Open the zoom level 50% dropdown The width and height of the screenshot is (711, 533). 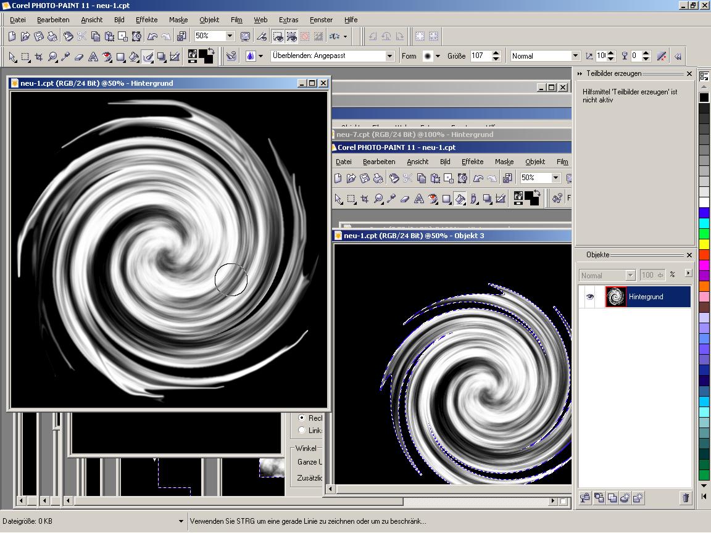[x=230, y=36]
